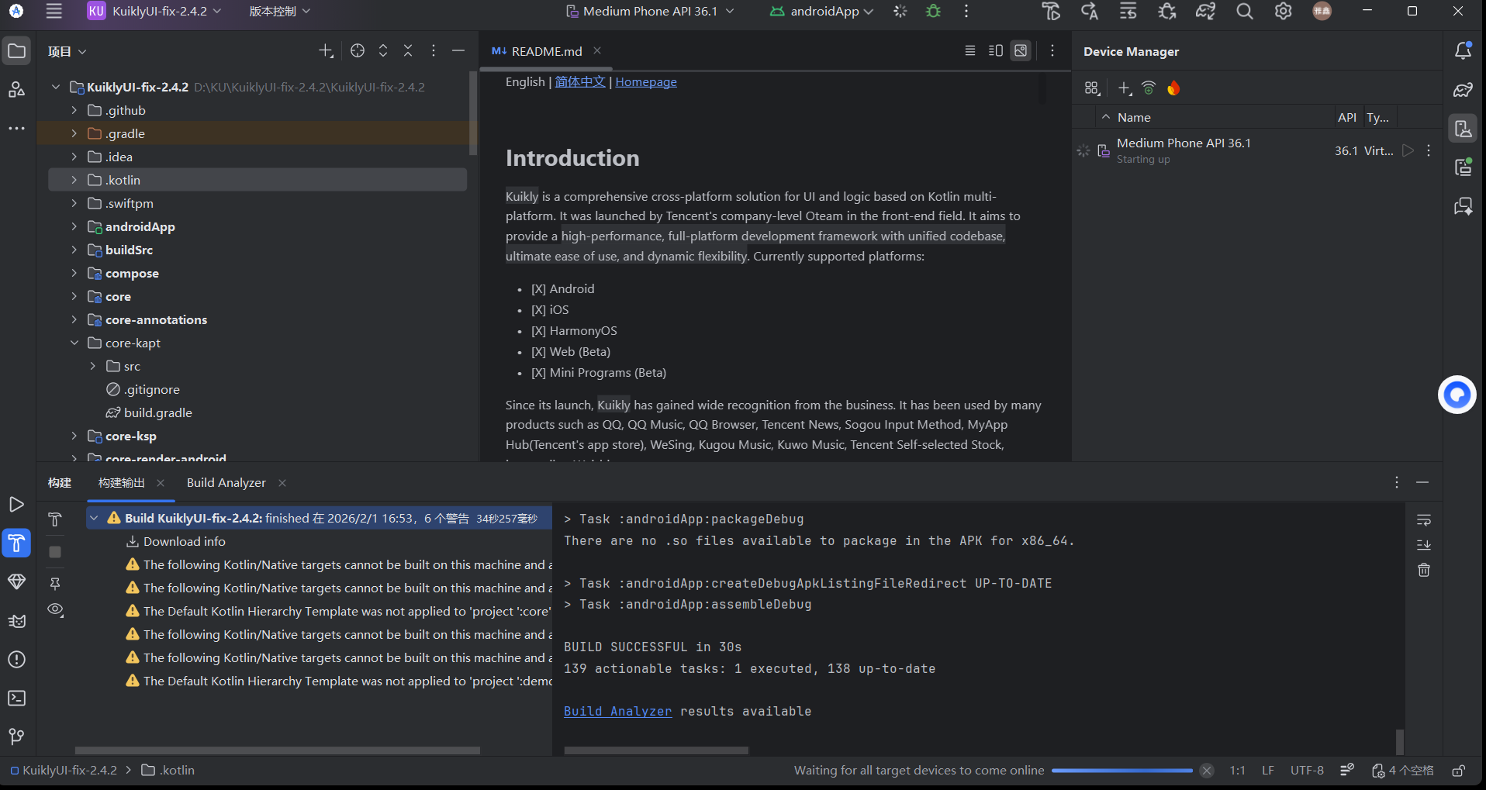This screenshot has height=790, width=1486.
Task: Open Git version control tool window icon
Action: click(16, 737)
